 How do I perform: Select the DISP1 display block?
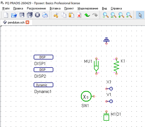[x=43, y=57]
